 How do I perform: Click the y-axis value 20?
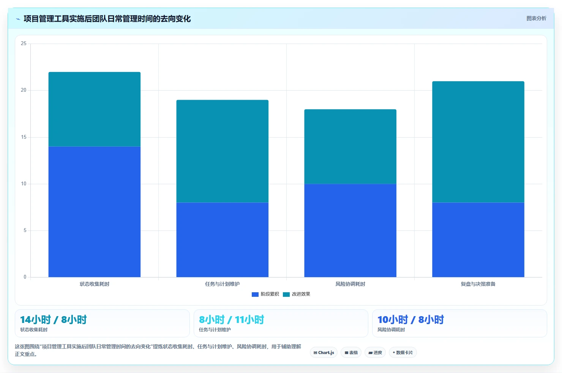(24, 90)
